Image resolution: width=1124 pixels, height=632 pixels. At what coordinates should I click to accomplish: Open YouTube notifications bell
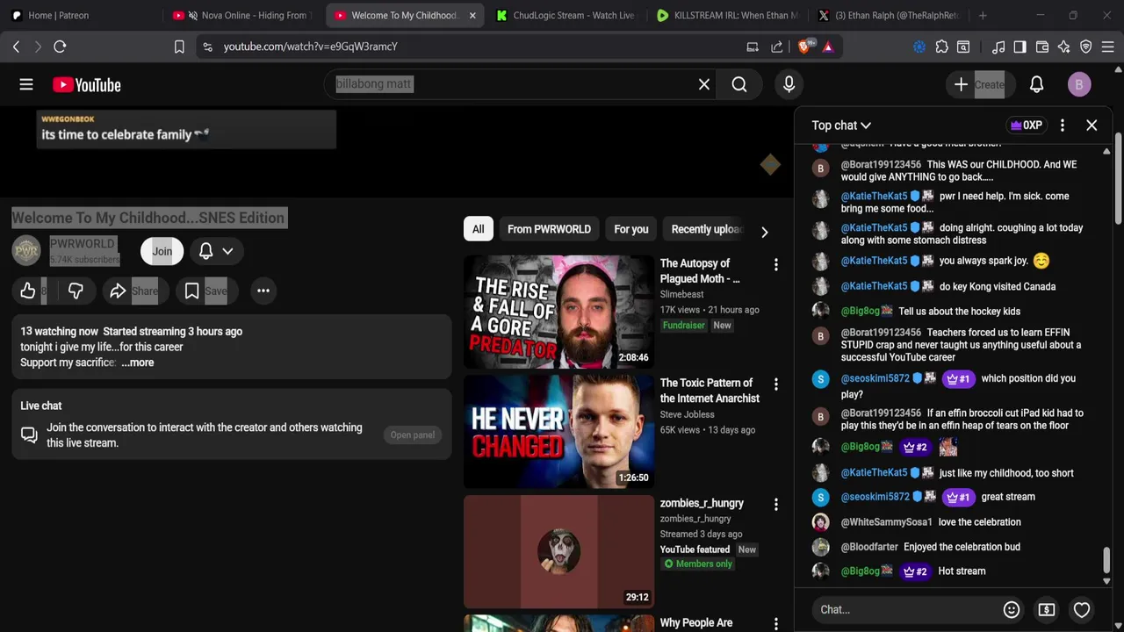(x=1036, y=84)
